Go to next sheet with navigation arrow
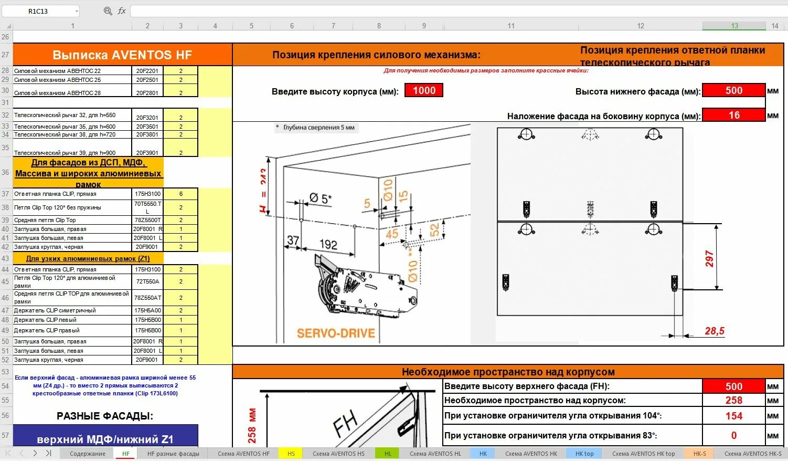788x461 pixels. [35, 453]
